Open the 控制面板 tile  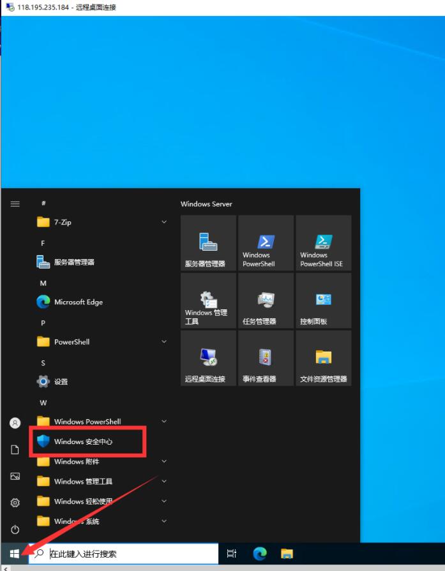tap(324, 300)
